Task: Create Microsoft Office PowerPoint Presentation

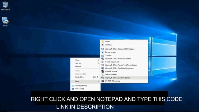Action: [x=124, y=65]
